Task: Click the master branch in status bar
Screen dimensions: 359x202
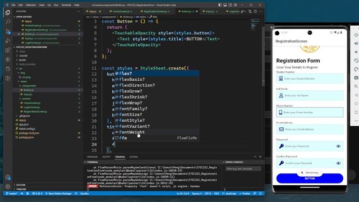Action: [x=12, y=194]
